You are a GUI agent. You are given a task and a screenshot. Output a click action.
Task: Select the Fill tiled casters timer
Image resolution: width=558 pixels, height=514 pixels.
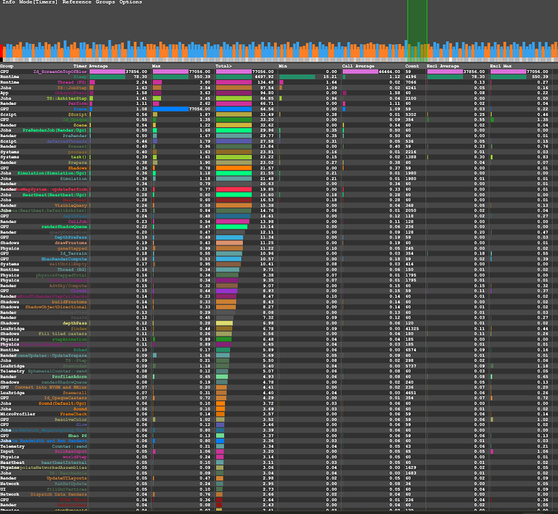[62, 334]
